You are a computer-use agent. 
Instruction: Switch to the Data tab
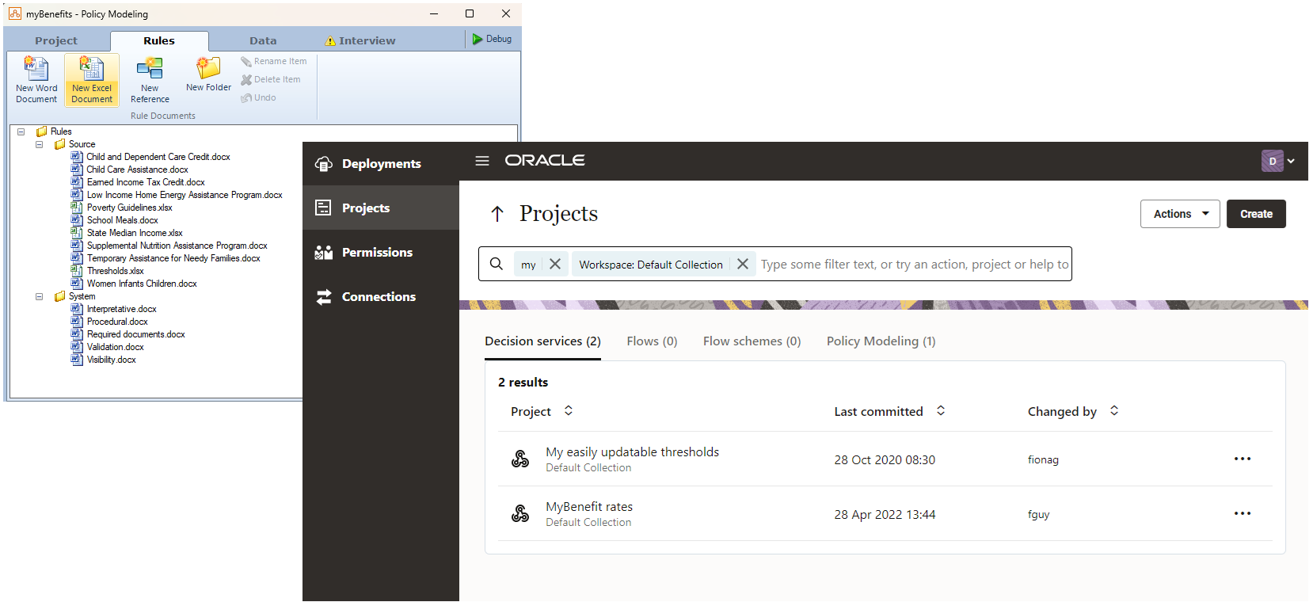tap(263, 40)
